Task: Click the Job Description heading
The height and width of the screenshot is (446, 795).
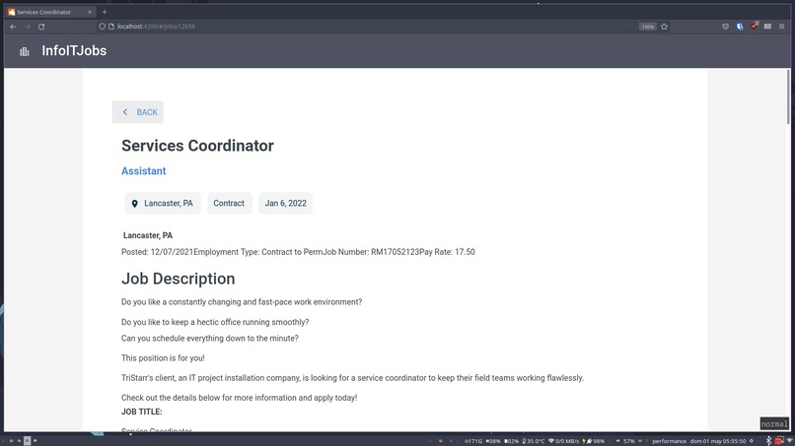Action: point(178,279)
